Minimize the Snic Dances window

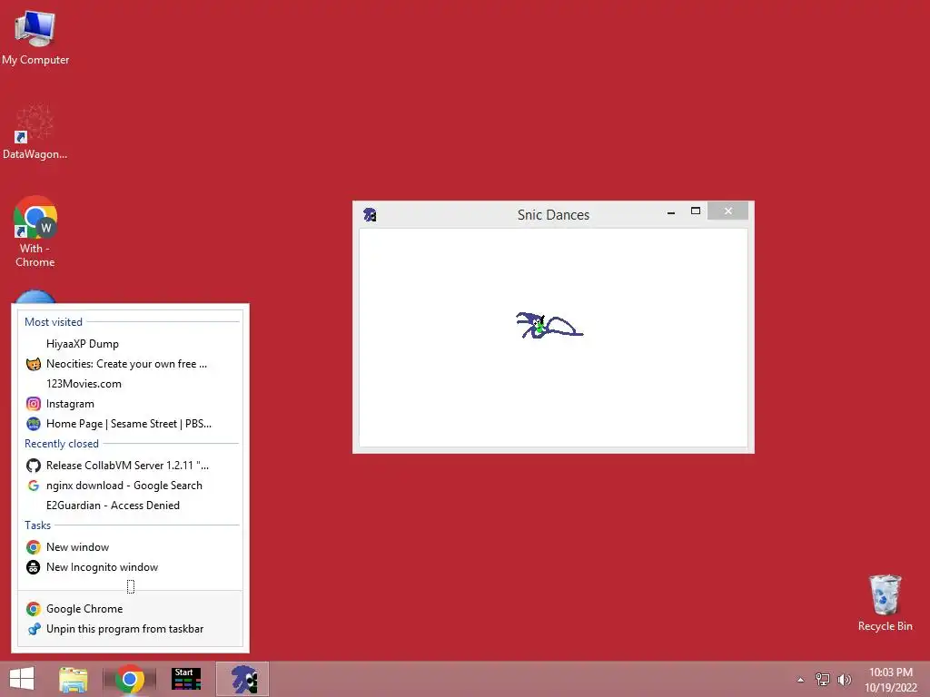pyautogui.click(x=671, y=211)
